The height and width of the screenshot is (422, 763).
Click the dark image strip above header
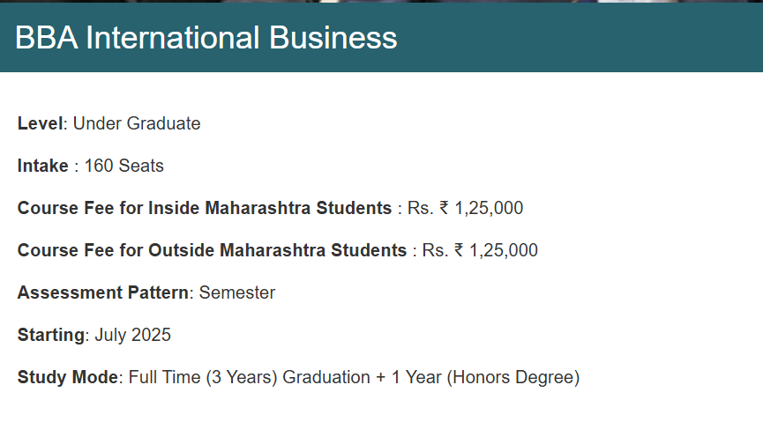tap(381, 2)
